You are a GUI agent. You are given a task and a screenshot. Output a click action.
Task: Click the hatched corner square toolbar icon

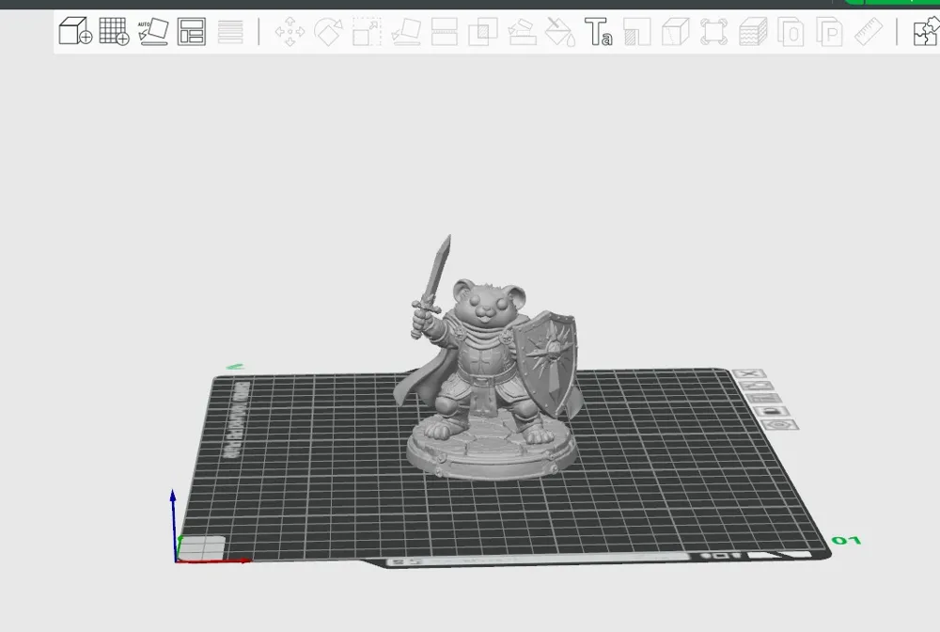pos(636,31)
